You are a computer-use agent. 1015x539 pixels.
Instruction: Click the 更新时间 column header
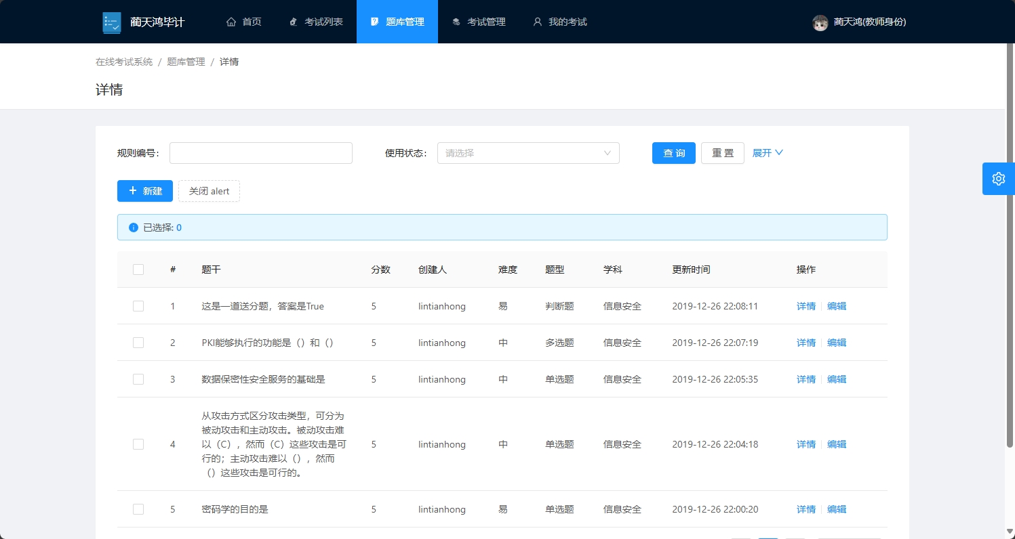(691, 269)
